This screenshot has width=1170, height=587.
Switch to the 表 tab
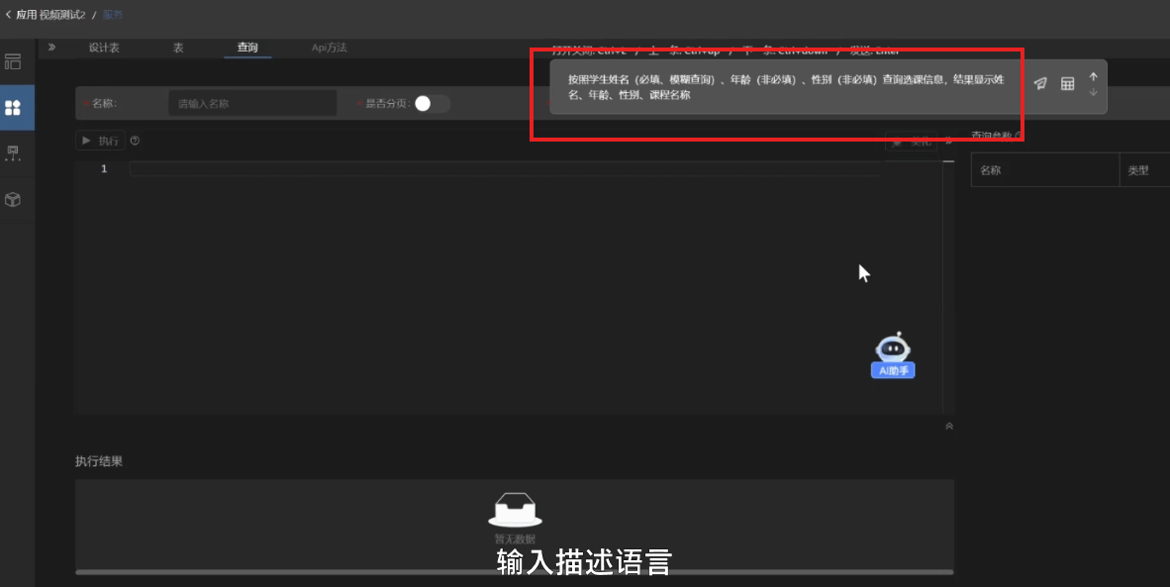click(178, 48)
